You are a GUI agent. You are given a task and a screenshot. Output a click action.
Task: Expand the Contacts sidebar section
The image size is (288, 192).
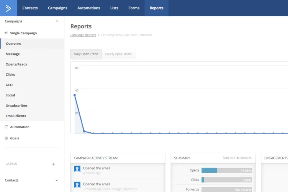[x=57, y=180]
